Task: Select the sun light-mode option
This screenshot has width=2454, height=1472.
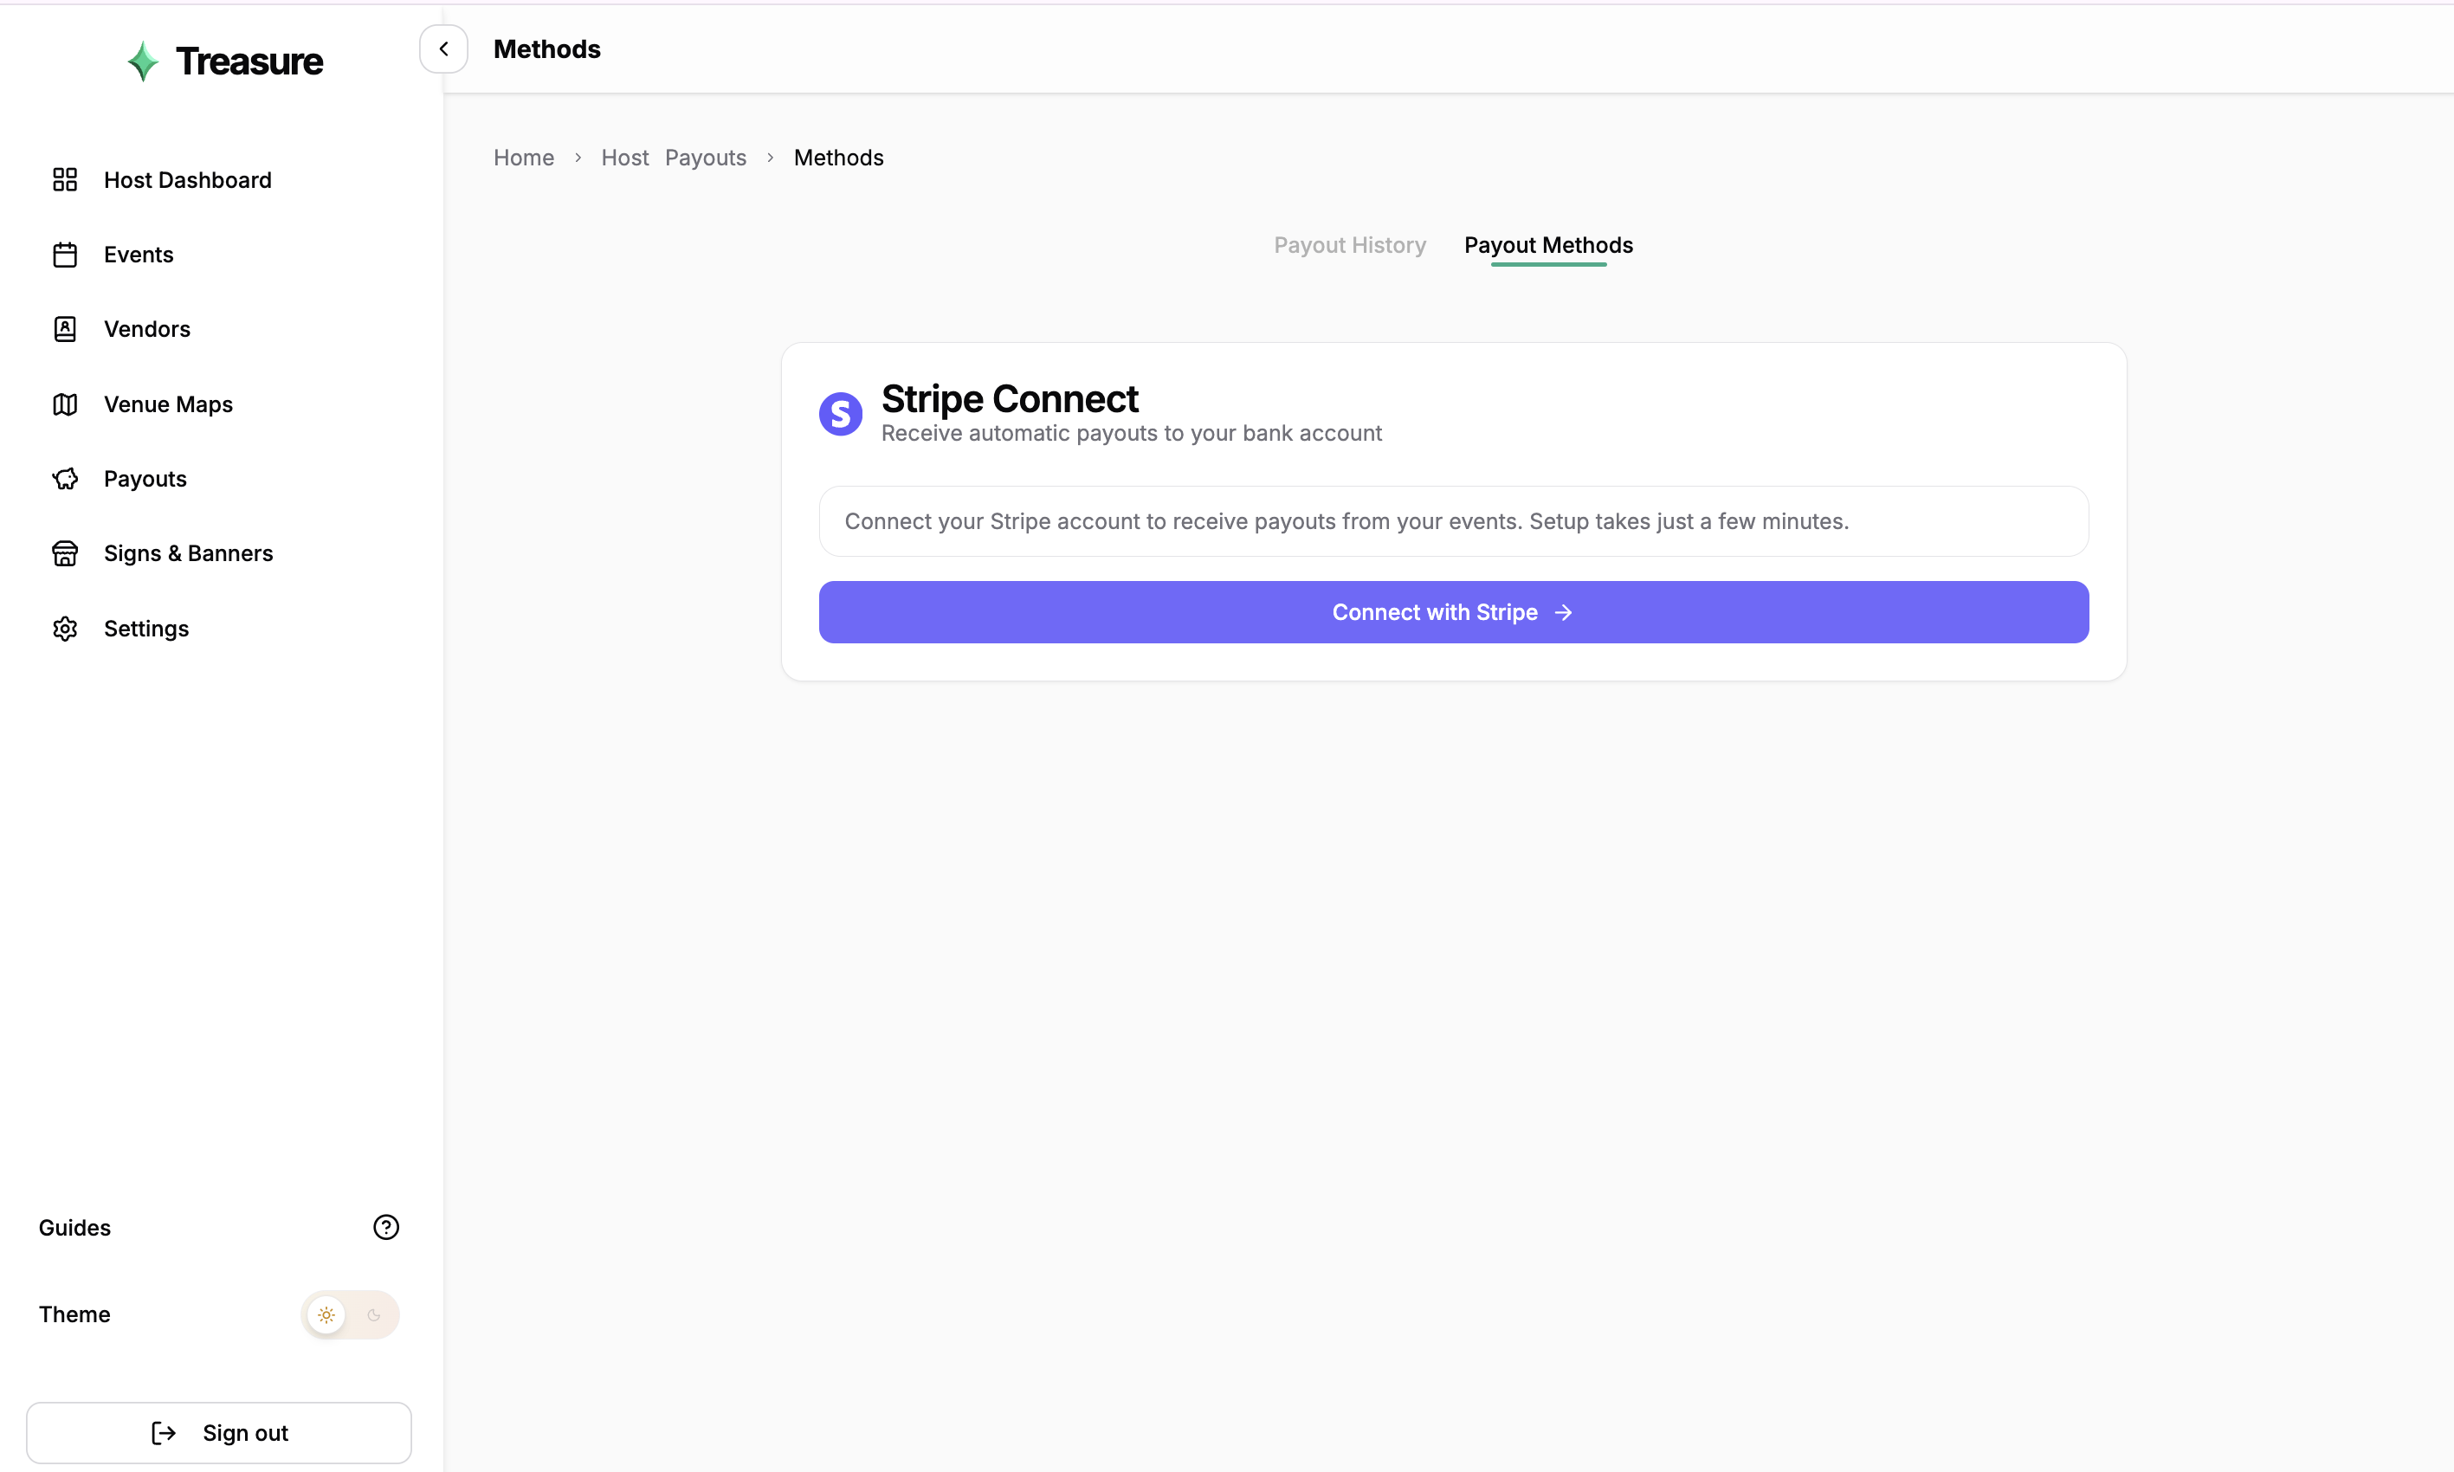Action: [326, 1315]
